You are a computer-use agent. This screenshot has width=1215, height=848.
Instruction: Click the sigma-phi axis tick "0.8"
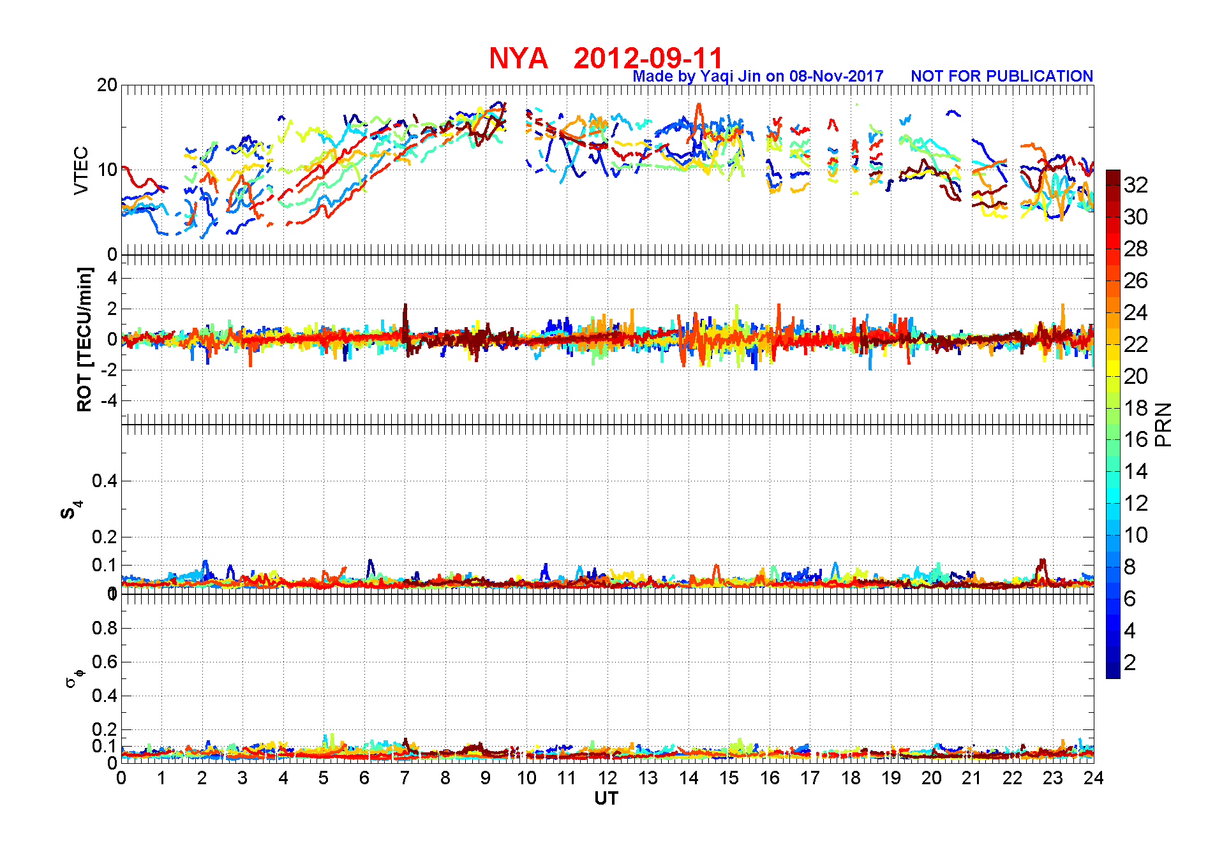105,628
